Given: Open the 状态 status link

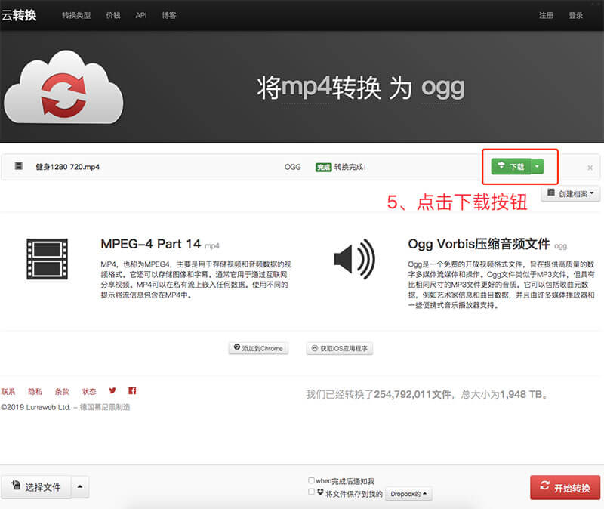Looking at the screenshot, I should pyautogui.click(x=89, y=391).
